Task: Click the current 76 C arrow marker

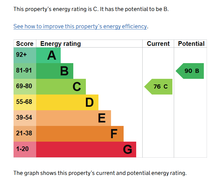Action: point(159,87)
